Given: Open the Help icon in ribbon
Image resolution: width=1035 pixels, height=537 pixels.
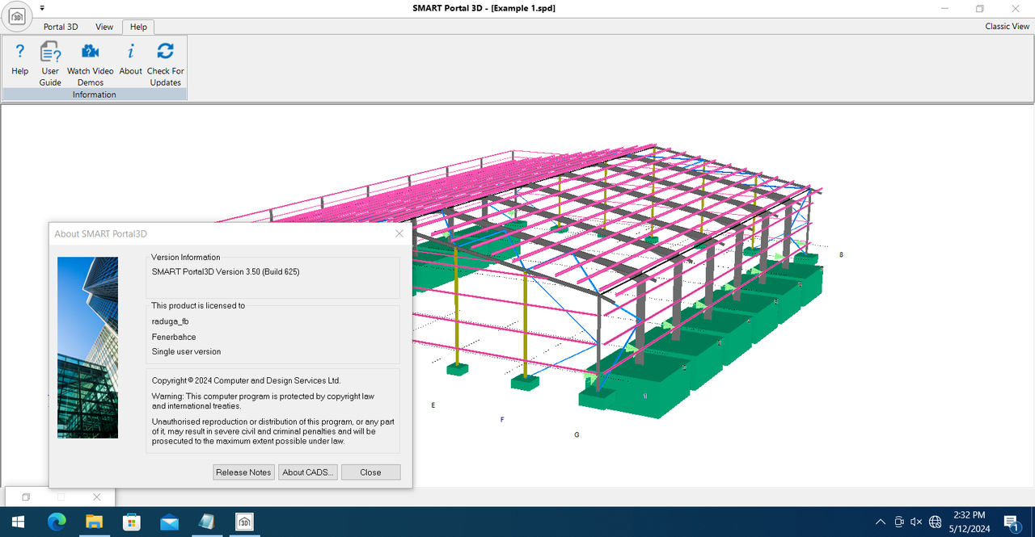Looking at the screenshot, I should [x=20, y=60].
